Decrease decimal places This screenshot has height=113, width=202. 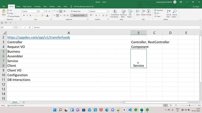click(106, 15)
